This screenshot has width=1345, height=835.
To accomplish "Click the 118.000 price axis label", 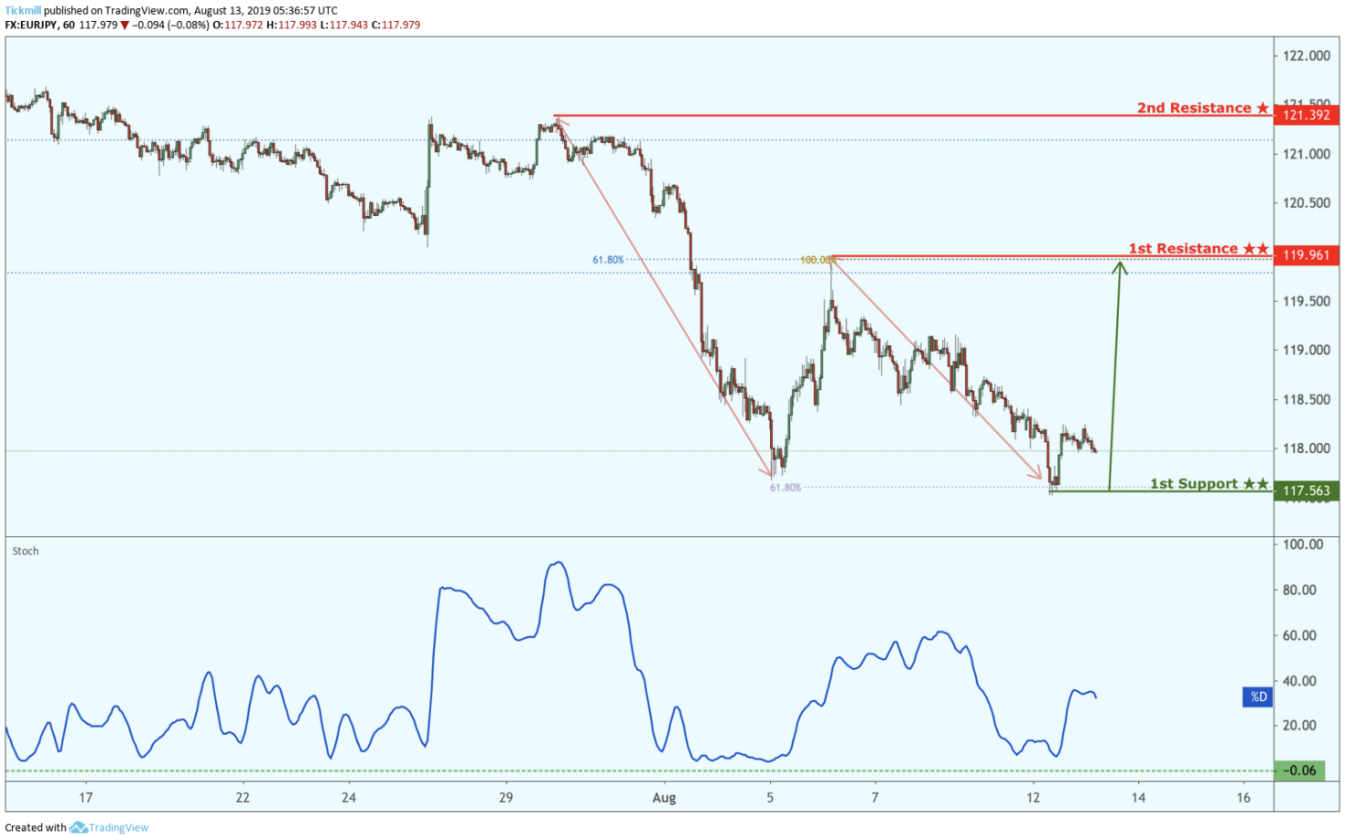I will tap(1307, 448).
